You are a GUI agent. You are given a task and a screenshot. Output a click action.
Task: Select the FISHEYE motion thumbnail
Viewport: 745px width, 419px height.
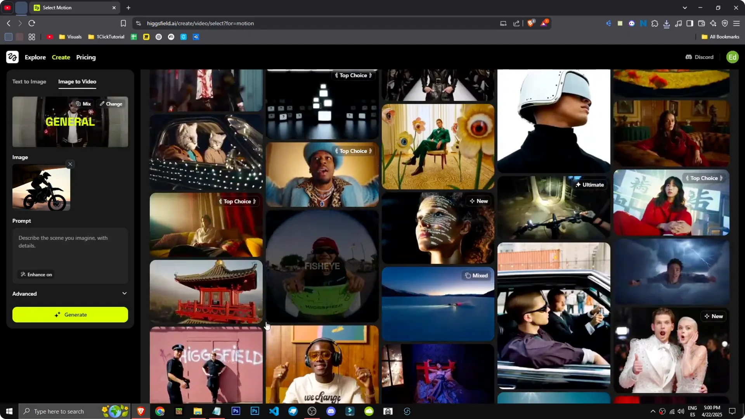pyautogui.click(x=322, y=266)
